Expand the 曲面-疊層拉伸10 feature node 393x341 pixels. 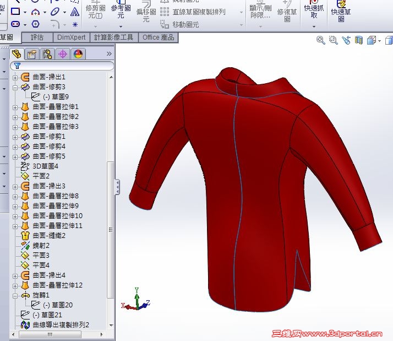15,216
